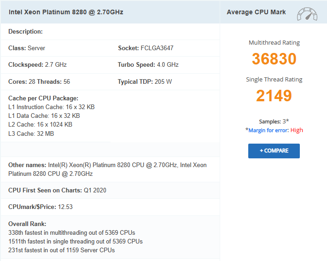The width and height of the screenshot is (327, 261).
Task: Click L1 Data Cache: 16 x 32 KB
Action: pyautogui.click(x=44, y=116)
